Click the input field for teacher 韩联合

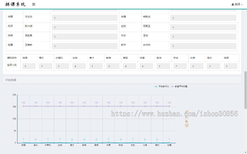coord(203,18)
